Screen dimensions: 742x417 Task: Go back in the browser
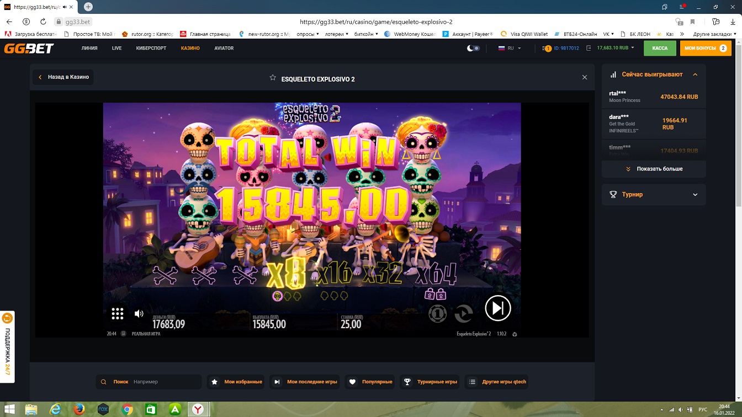click(x=9, y=22)
